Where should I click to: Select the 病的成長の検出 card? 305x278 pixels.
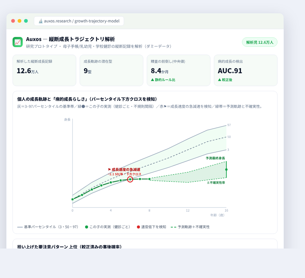[246, 70]
